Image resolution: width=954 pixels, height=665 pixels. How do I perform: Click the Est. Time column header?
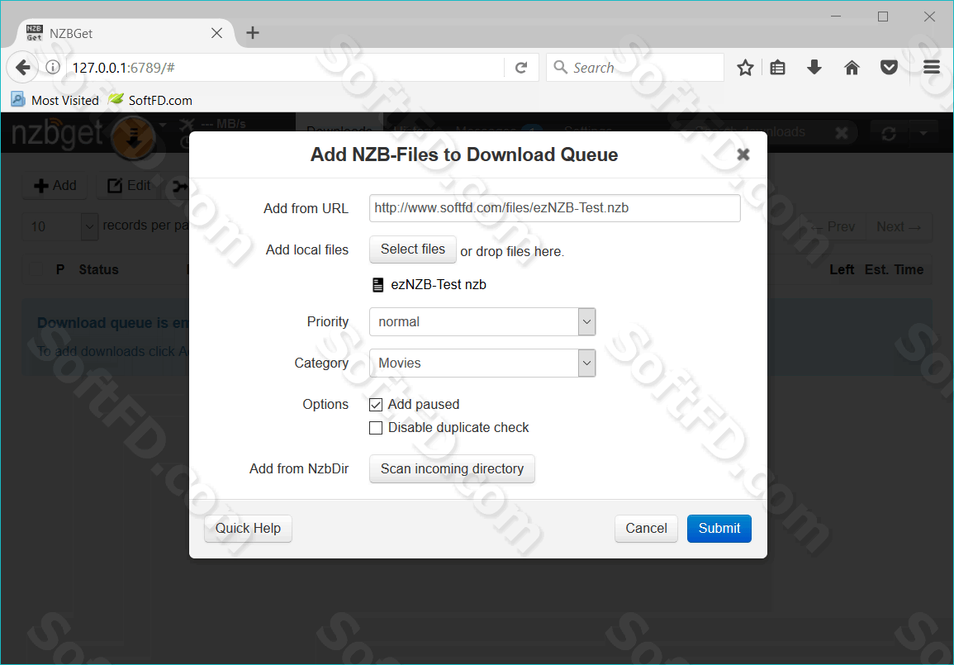click(894, 269)
